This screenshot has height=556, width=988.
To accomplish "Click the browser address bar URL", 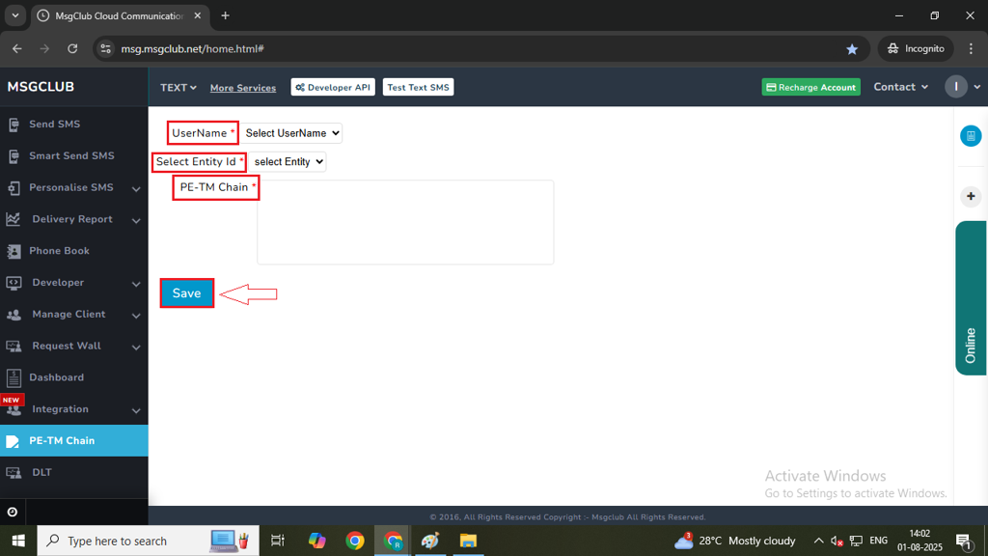I will pos(192,48).
